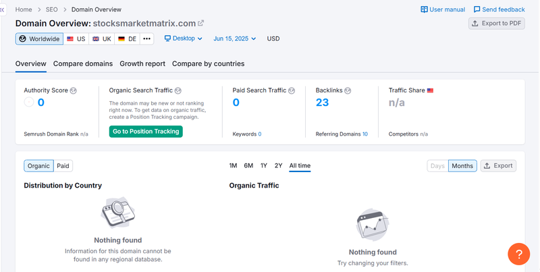Click the Authority Score value 0
540x272 pixels.
pyautogui.click(x=41, y=103)
